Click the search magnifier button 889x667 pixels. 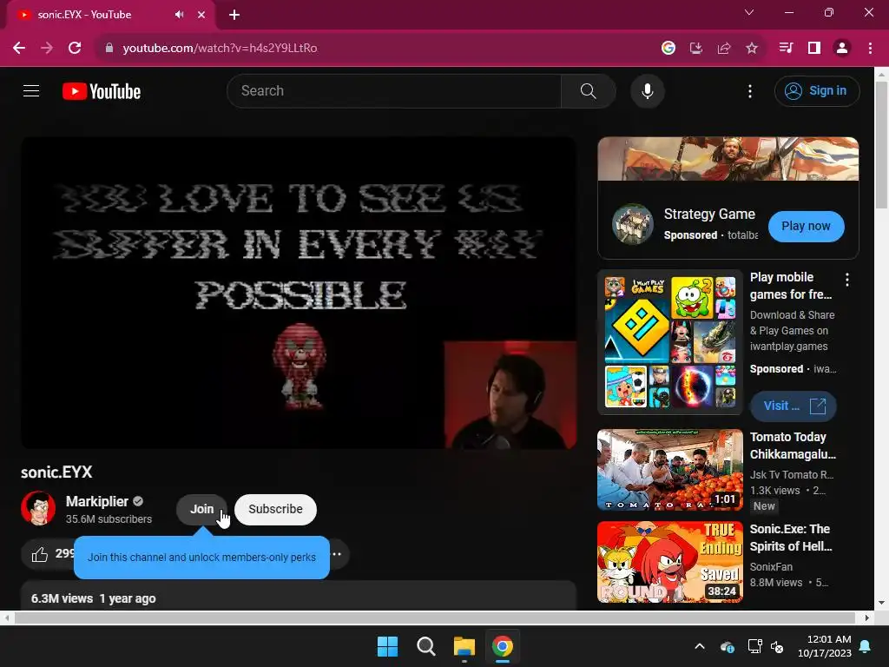click(588, 90)
